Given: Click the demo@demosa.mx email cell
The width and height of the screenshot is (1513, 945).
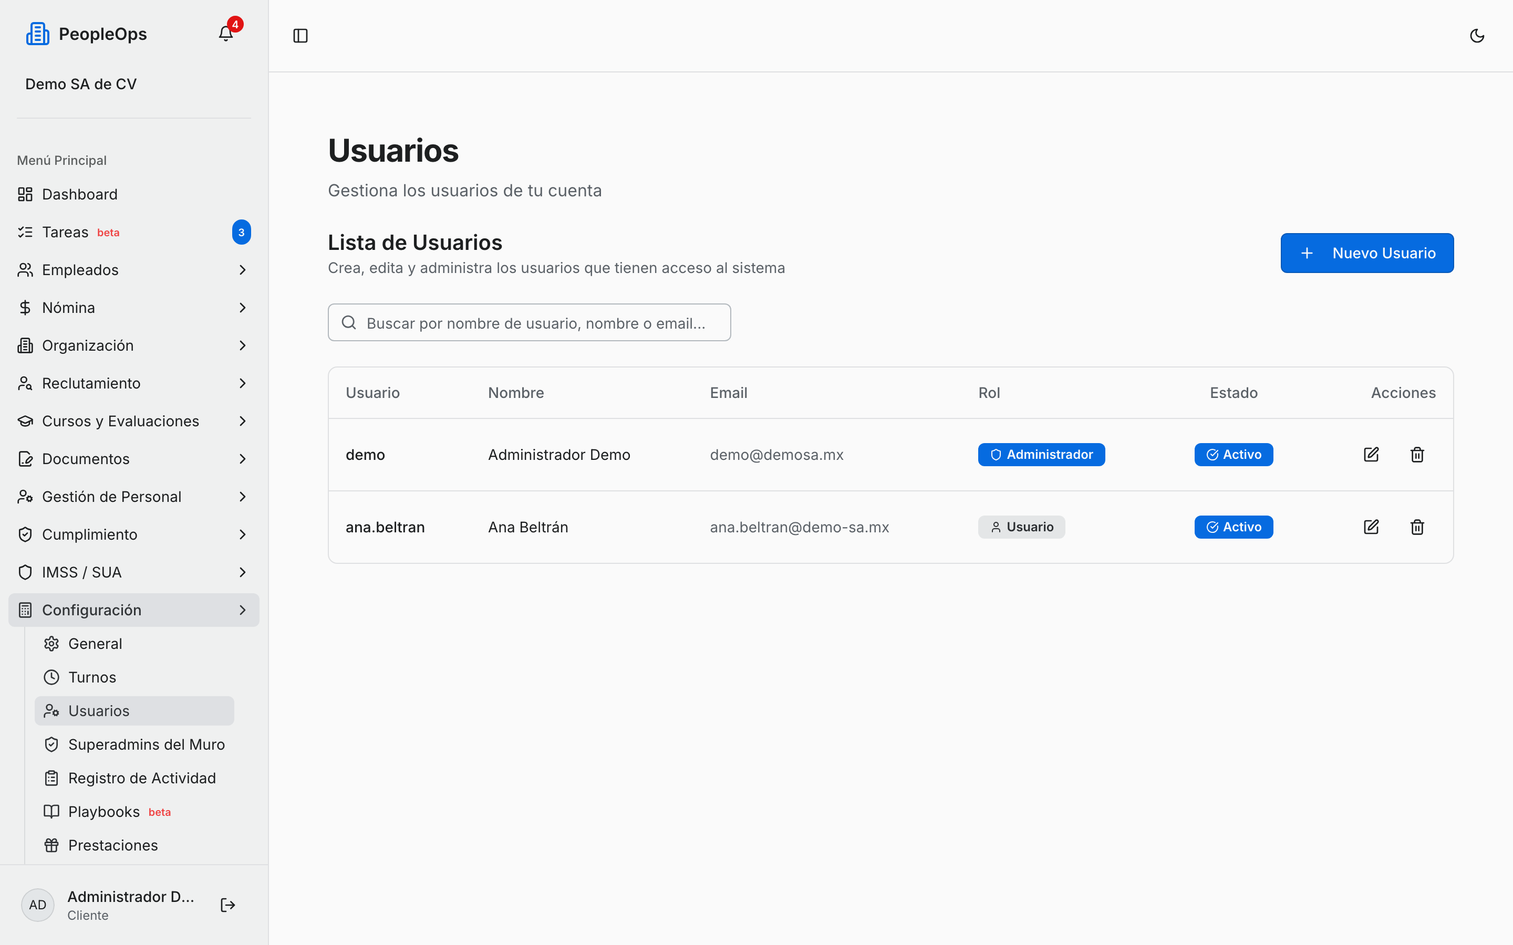Looking at the screenshot, I should point(776,454).
